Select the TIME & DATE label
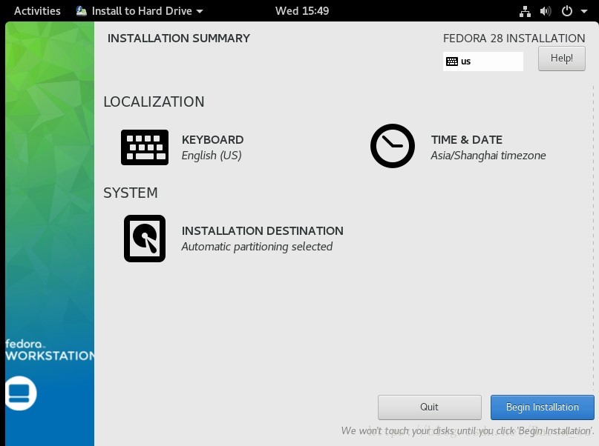 (466, 139)
